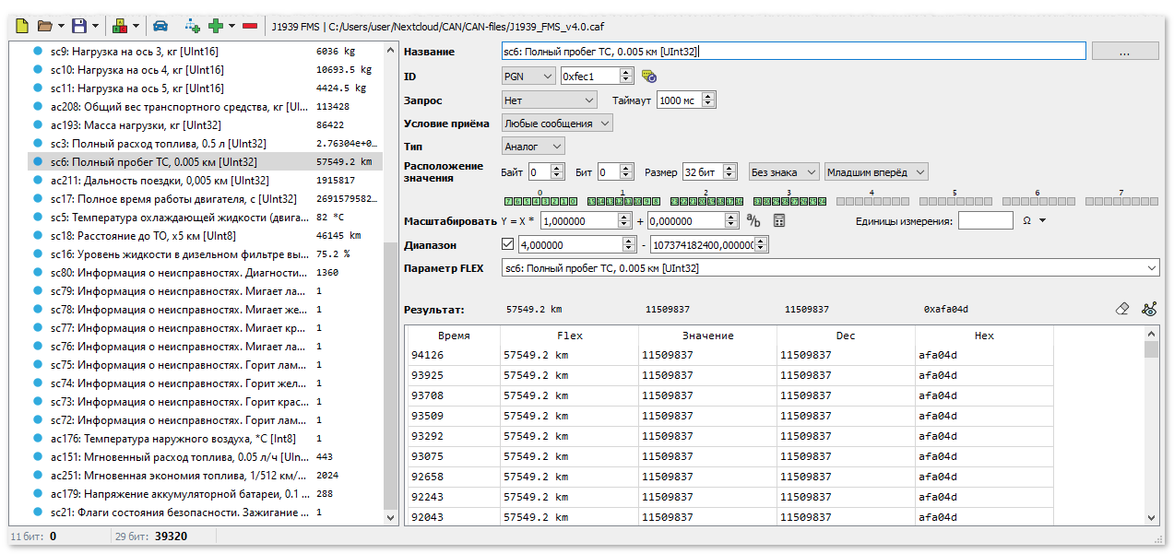1174x554 pixels.
Task: Click the blue floppy disk save icon
Action: click(x=79, y=27)
